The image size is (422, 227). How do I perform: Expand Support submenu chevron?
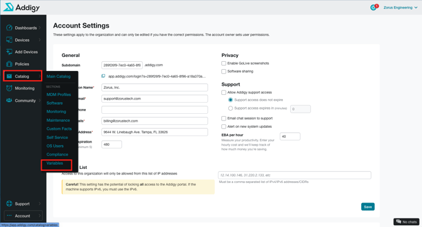(x=40, y=204)
